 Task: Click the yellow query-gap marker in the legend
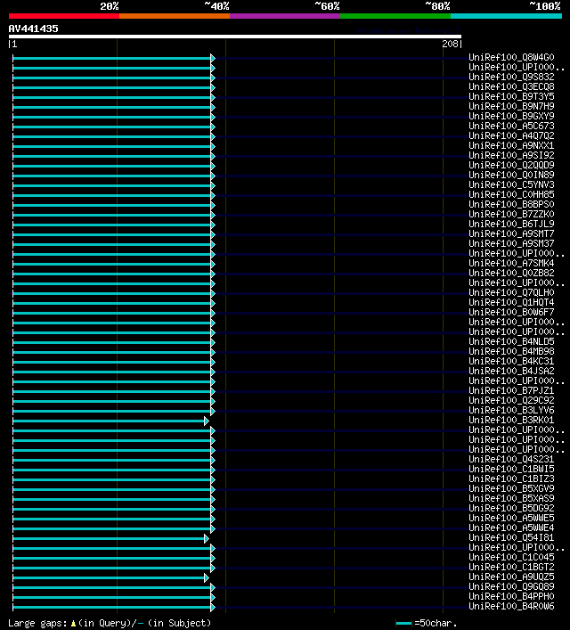pos(73,624)
